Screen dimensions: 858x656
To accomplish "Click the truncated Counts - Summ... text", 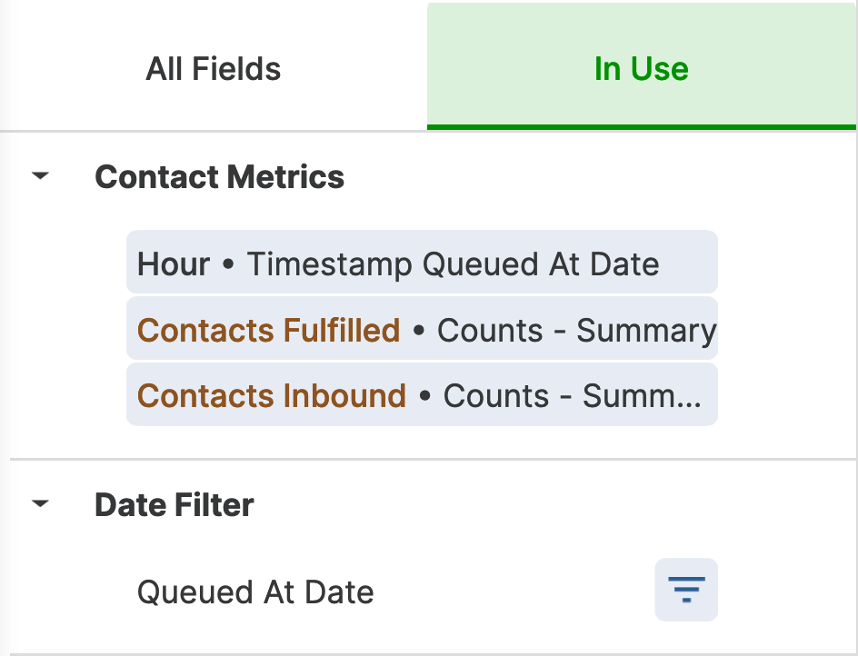I will pyautogui.click(x=573, y=396).
